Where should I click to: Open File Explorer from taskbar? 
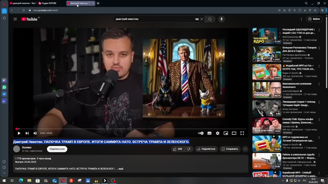point(29,181)
